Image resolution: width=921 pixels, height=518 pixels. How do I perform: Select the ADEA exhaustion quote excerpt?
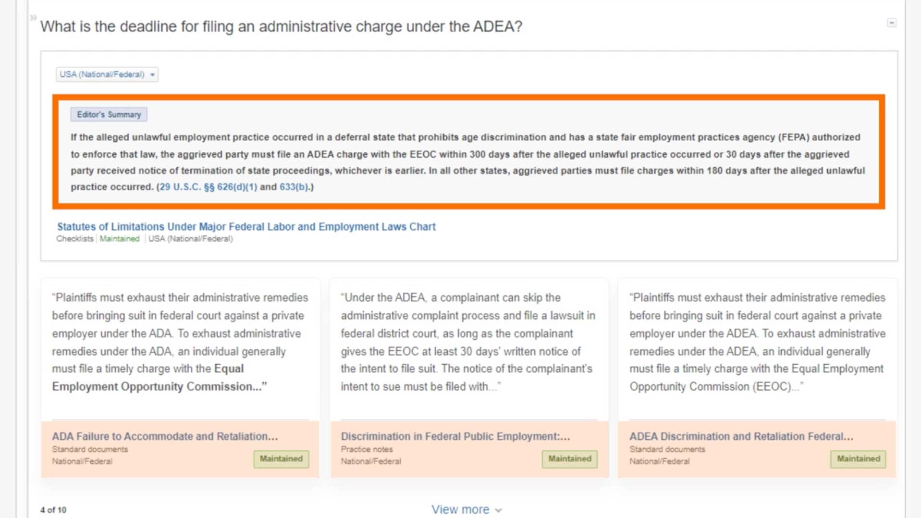click(757, 342)
